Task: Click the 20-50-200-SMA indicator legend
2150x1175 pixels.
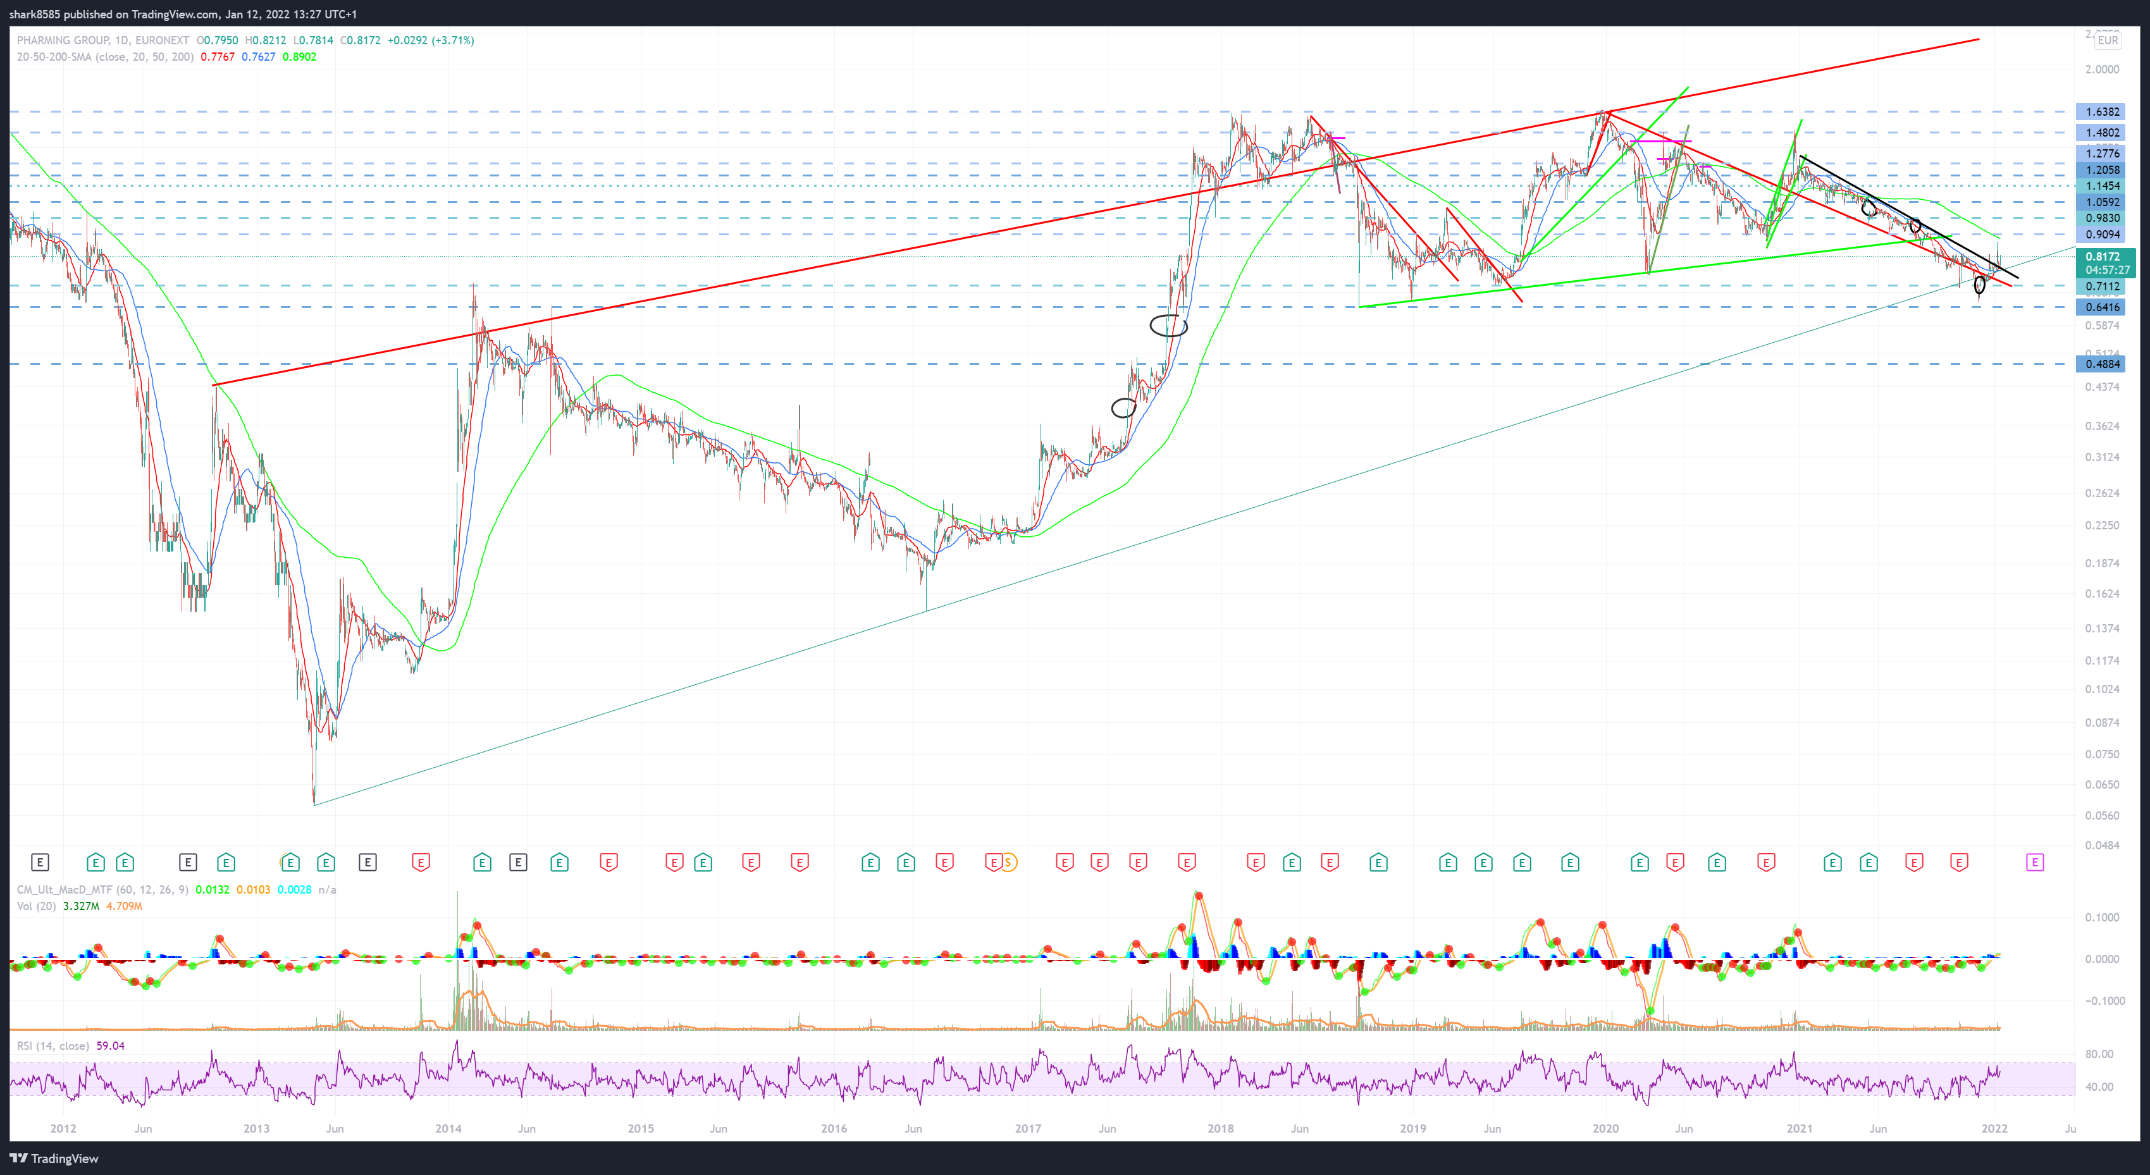Action: 104,57
